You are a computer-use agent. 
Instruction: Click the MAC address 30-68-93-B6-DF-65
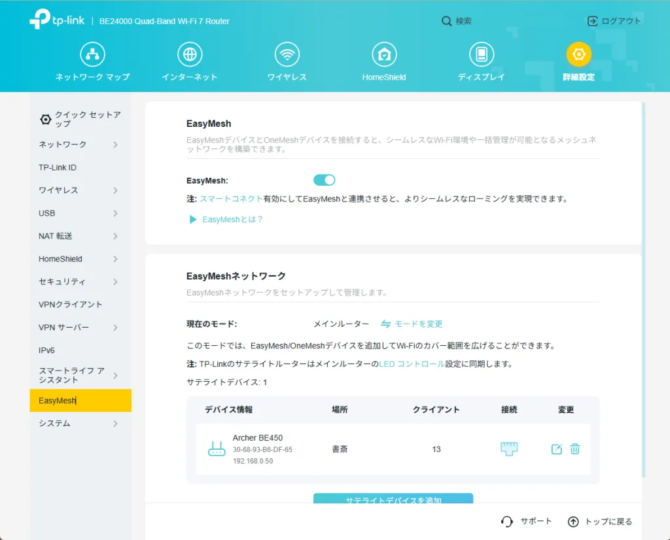click(x=262, y=450)
